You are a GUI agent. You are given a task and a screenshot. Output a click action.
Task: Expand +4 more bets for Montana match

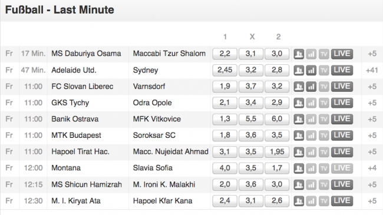coord(372,168)
